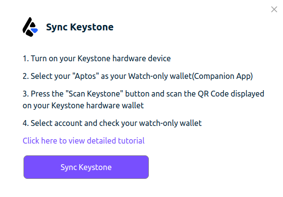Click the "(Companion App)" text
Viewport: 283px width, 197px height.
(x=222, y=76)
